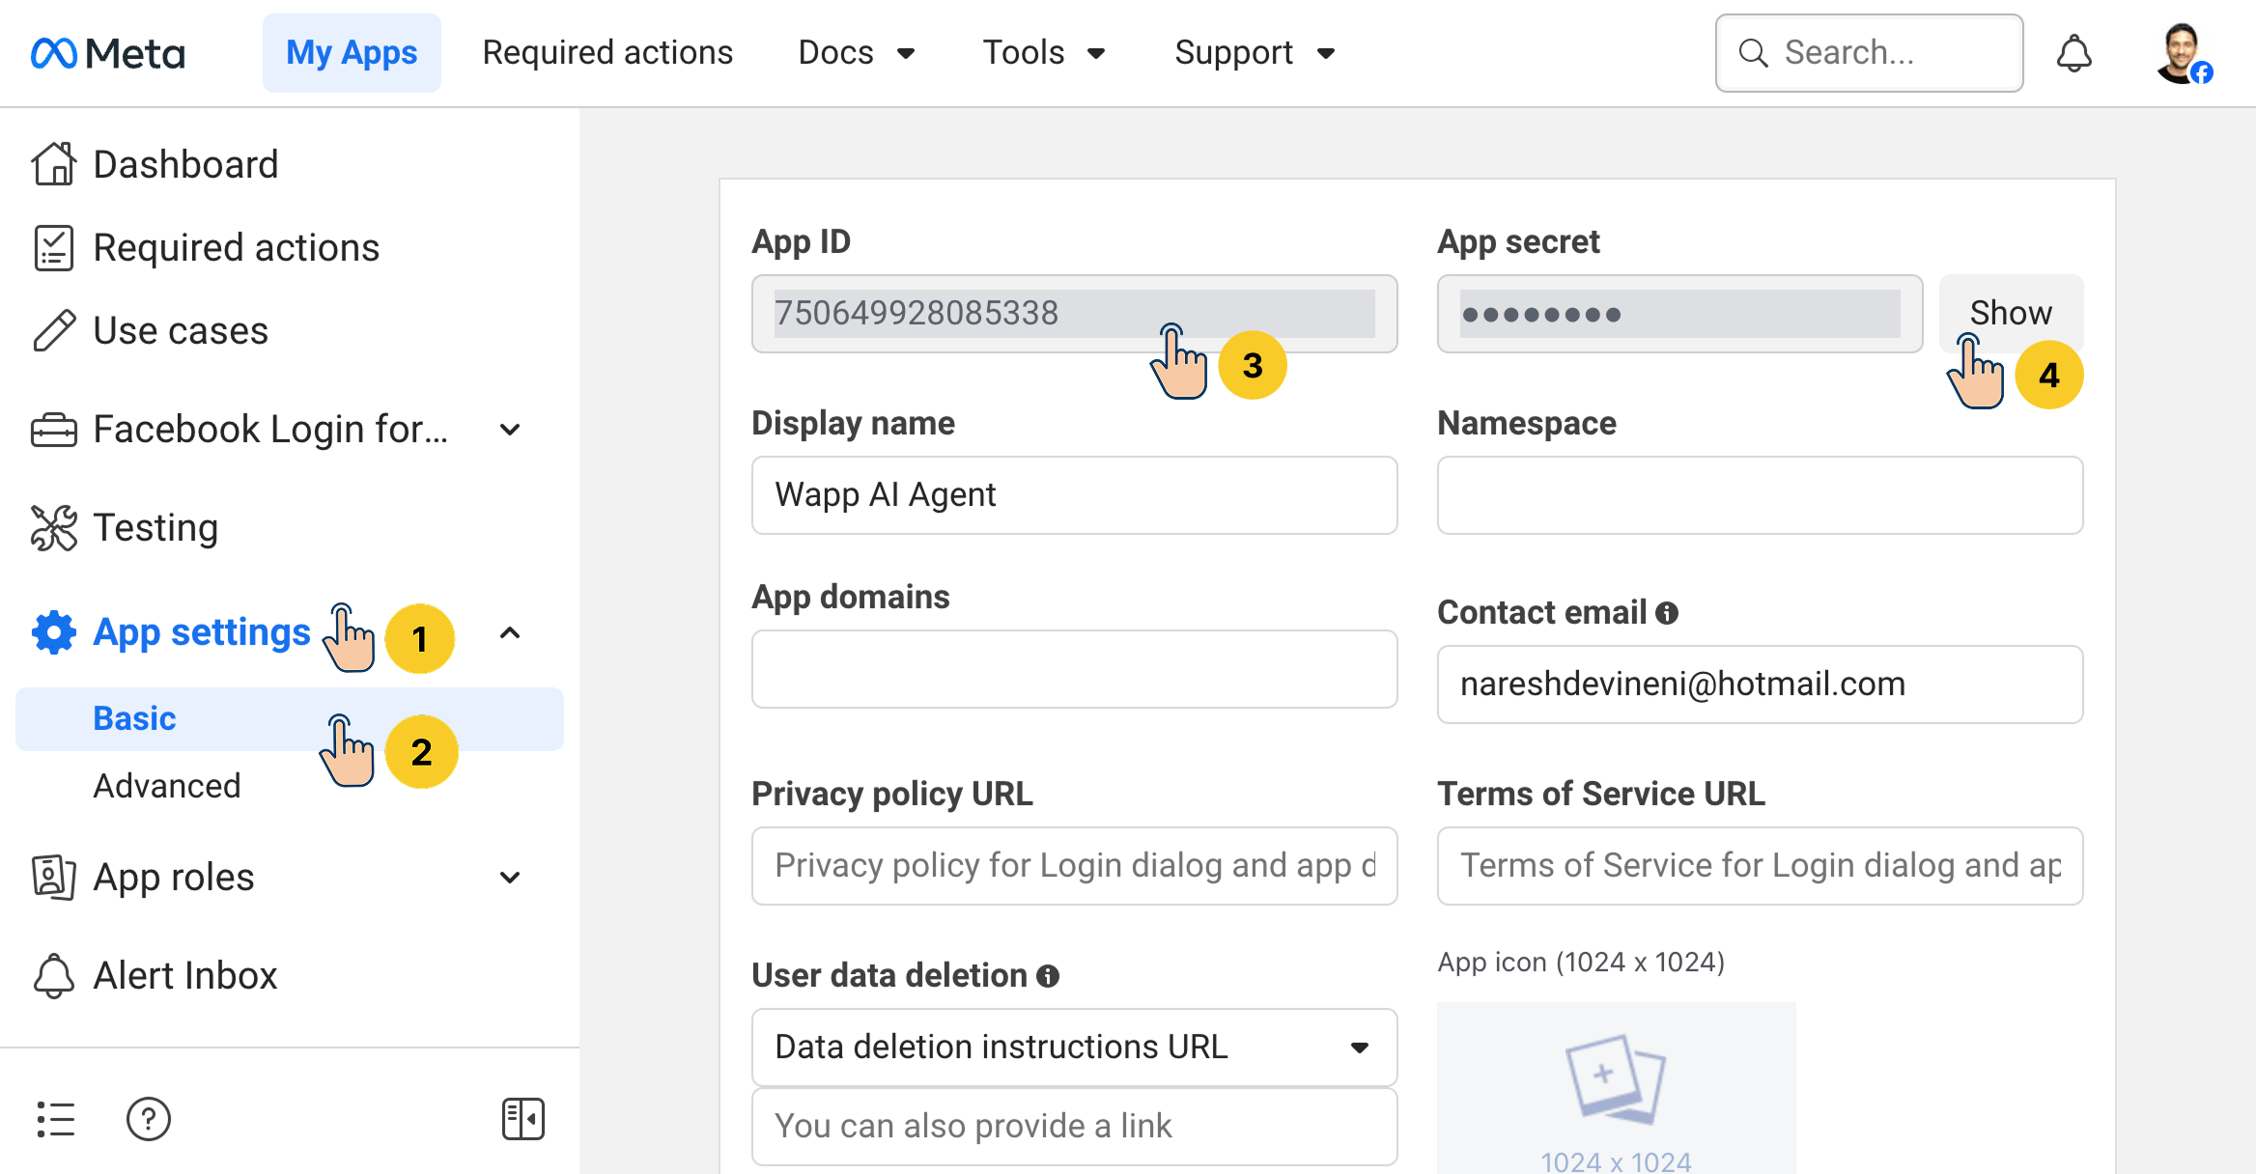Viewport: 2256px width, 1174px height.
Task: Select the My Apps tab
Action: (x=352, y=53)
